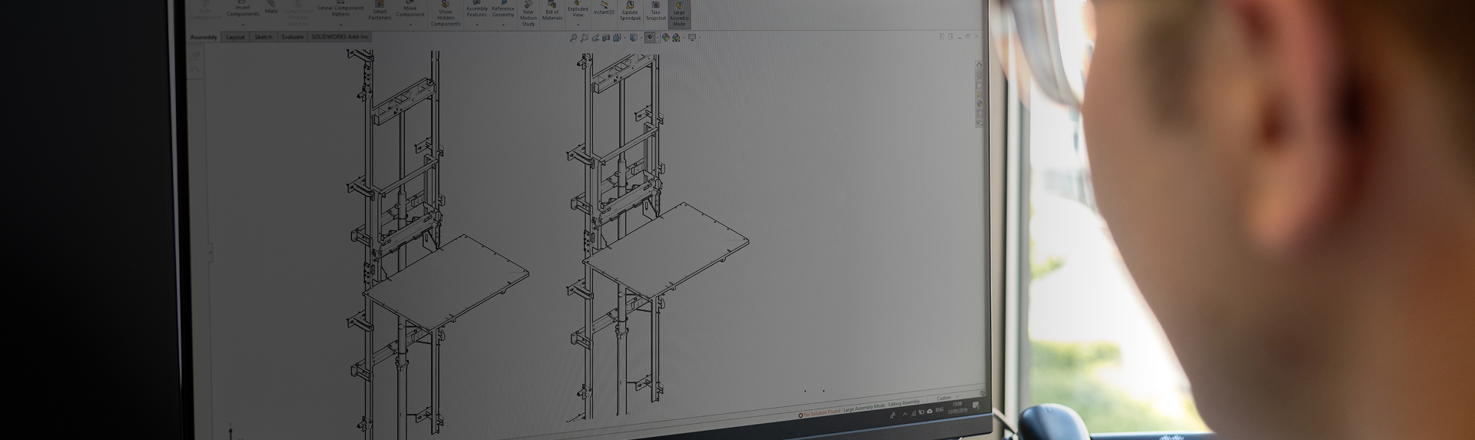The height and width of the screenshot is (440, 1475).
Task: Open Windows People icon in taskbar
Action: point(893,415)
